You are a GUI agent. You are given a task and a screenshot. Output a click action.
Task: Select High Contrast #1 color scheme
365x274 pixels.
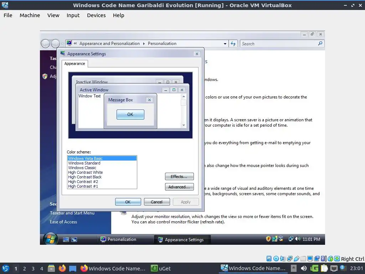[x=102, y=186]
